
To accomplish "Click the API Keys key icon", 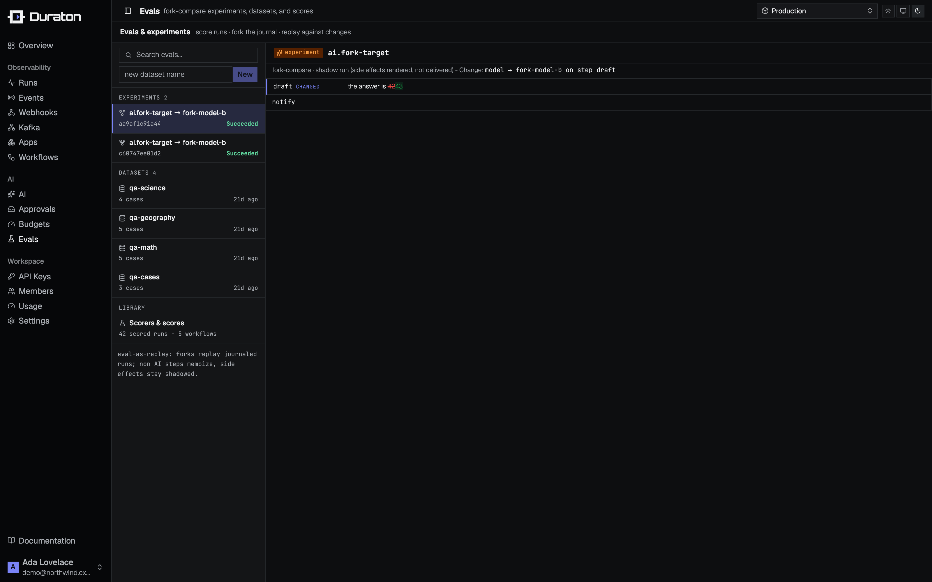I will (11, 276).
